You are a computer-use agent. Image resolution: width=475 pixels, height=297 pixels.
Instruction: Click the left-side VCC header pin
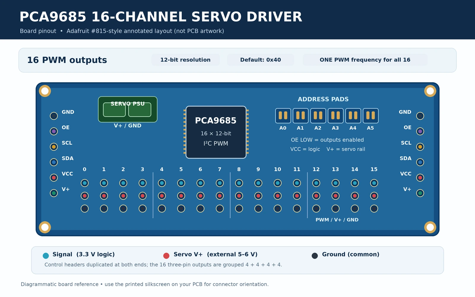(54, 178)
